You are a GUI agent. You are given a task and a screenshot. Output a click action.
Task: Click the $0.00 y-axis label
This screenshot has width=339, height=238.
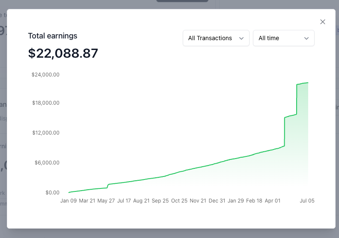52,192
